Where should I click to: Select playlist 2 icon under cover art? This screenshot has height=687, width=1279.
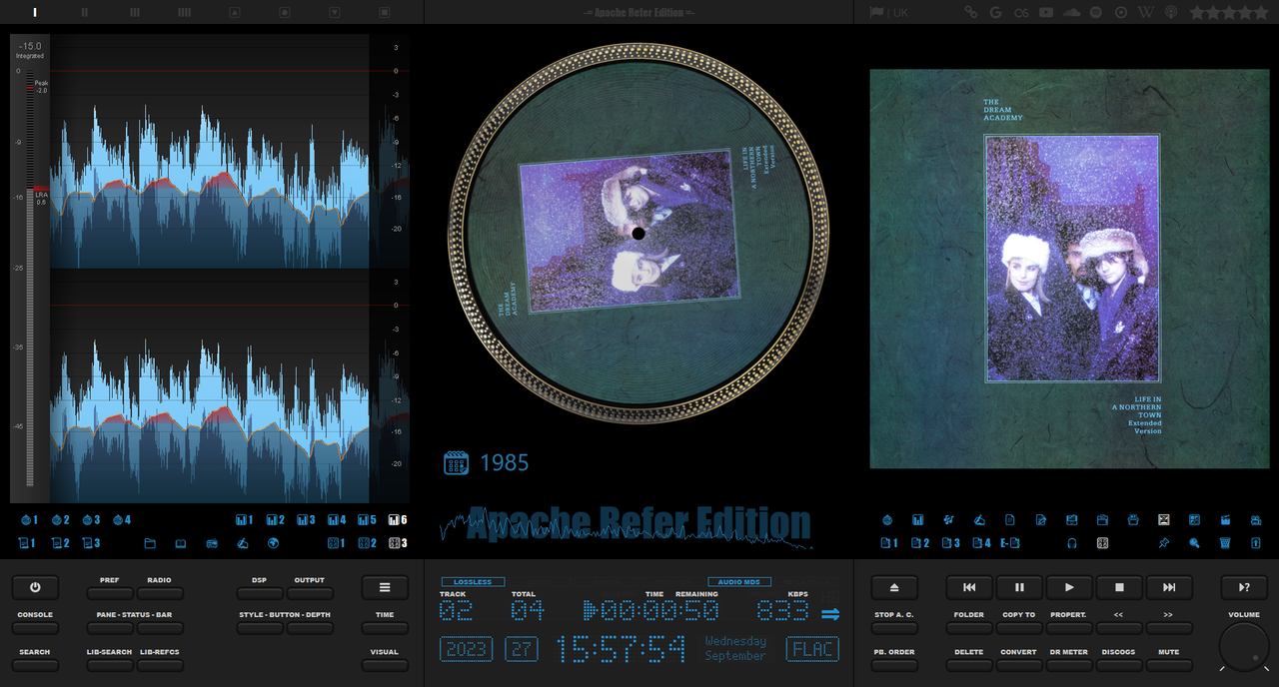pos(918,543)
